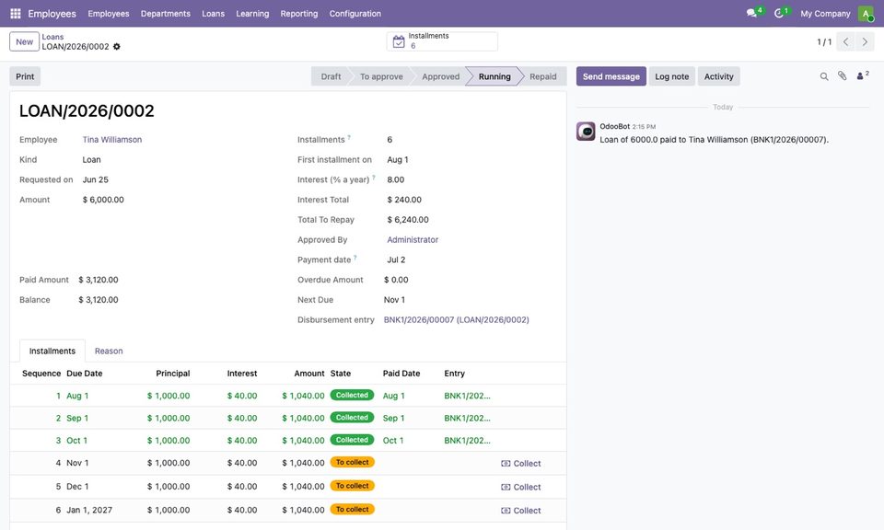Switch to the Reason tab
Viewport: 884px width, 530px height.
click(109, 351)
